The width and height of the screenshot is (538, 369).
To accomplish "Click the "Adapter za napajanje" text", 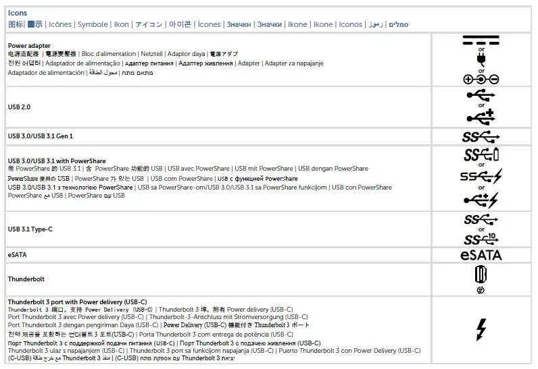I will tap(294, 63).
